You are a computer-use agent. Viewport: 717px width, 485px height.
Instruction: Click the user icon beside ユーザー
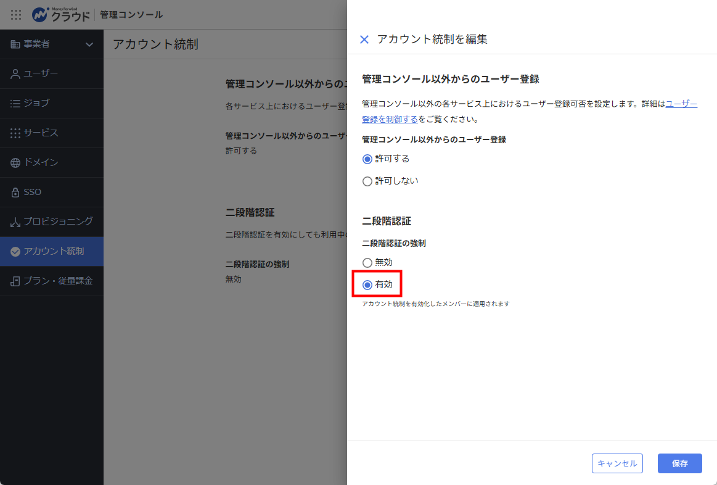(x=15, y=73)
